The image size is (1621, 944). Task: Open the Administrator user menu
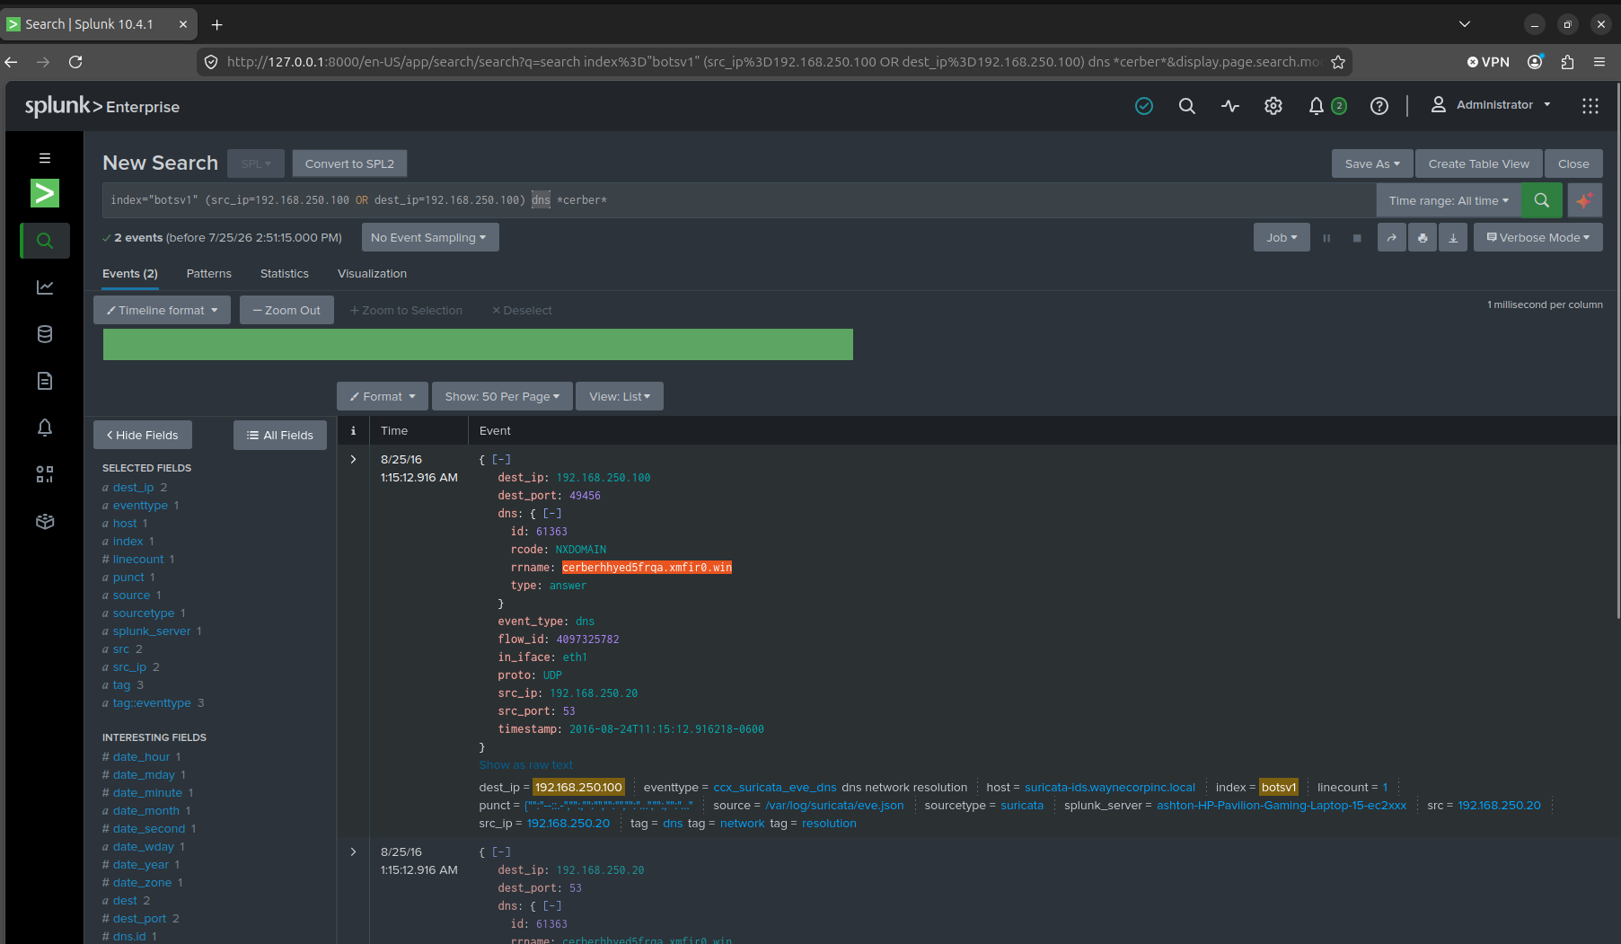pos(1491,105)
